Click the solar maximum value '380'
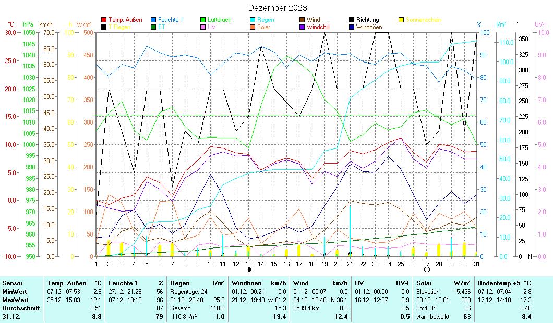 (466, 300)
